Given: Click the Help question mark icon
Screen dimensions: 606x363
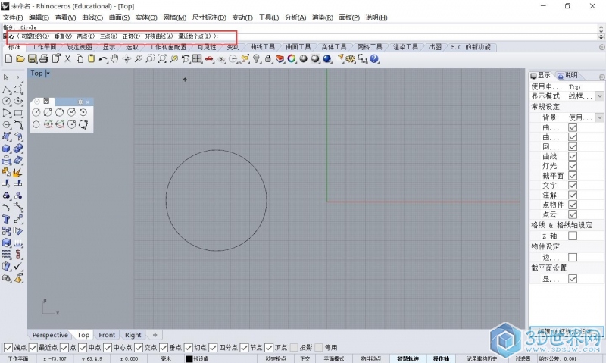Looking at the screenshot, I should [x=373, y=59].
